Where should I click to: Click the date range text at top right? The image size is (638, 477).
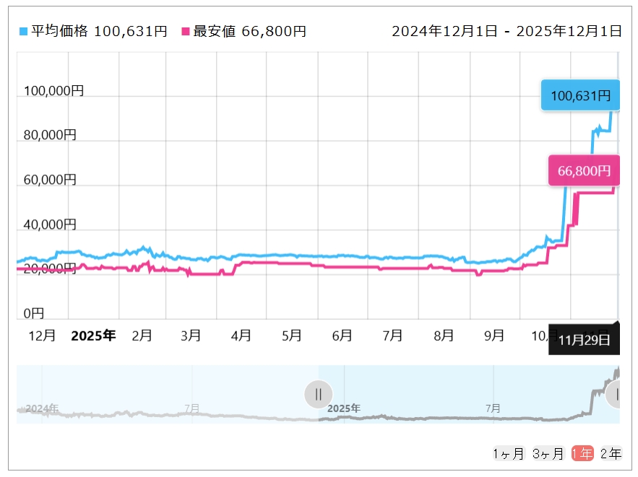coord(506,31)
